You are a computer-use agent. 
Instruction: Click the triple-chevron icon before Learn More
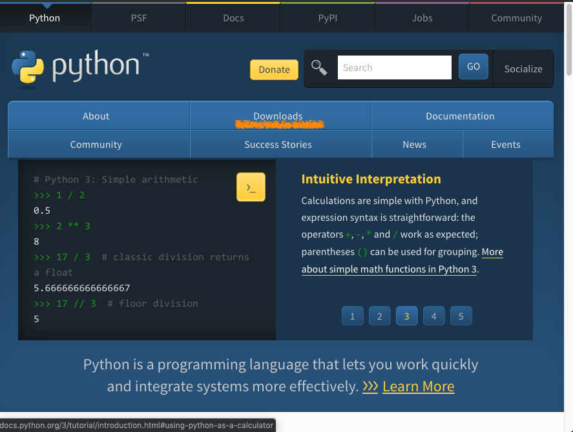coord(370,386)
